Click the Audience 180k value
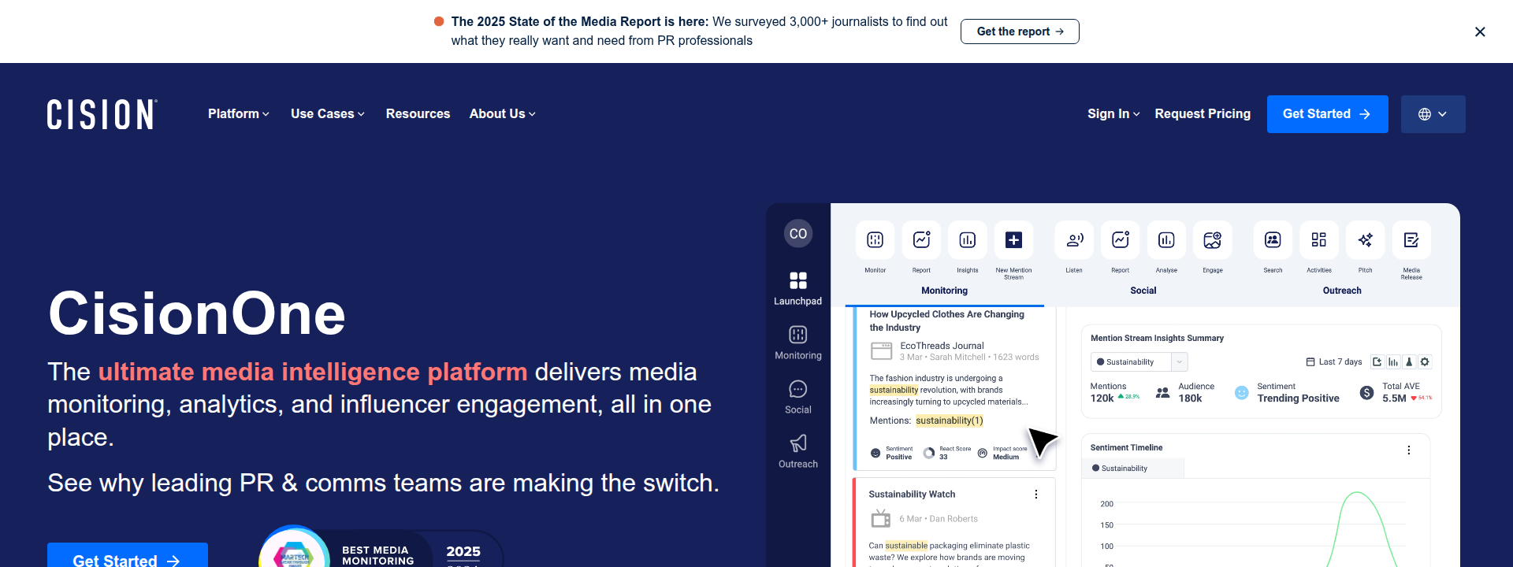 (1190, 398)
